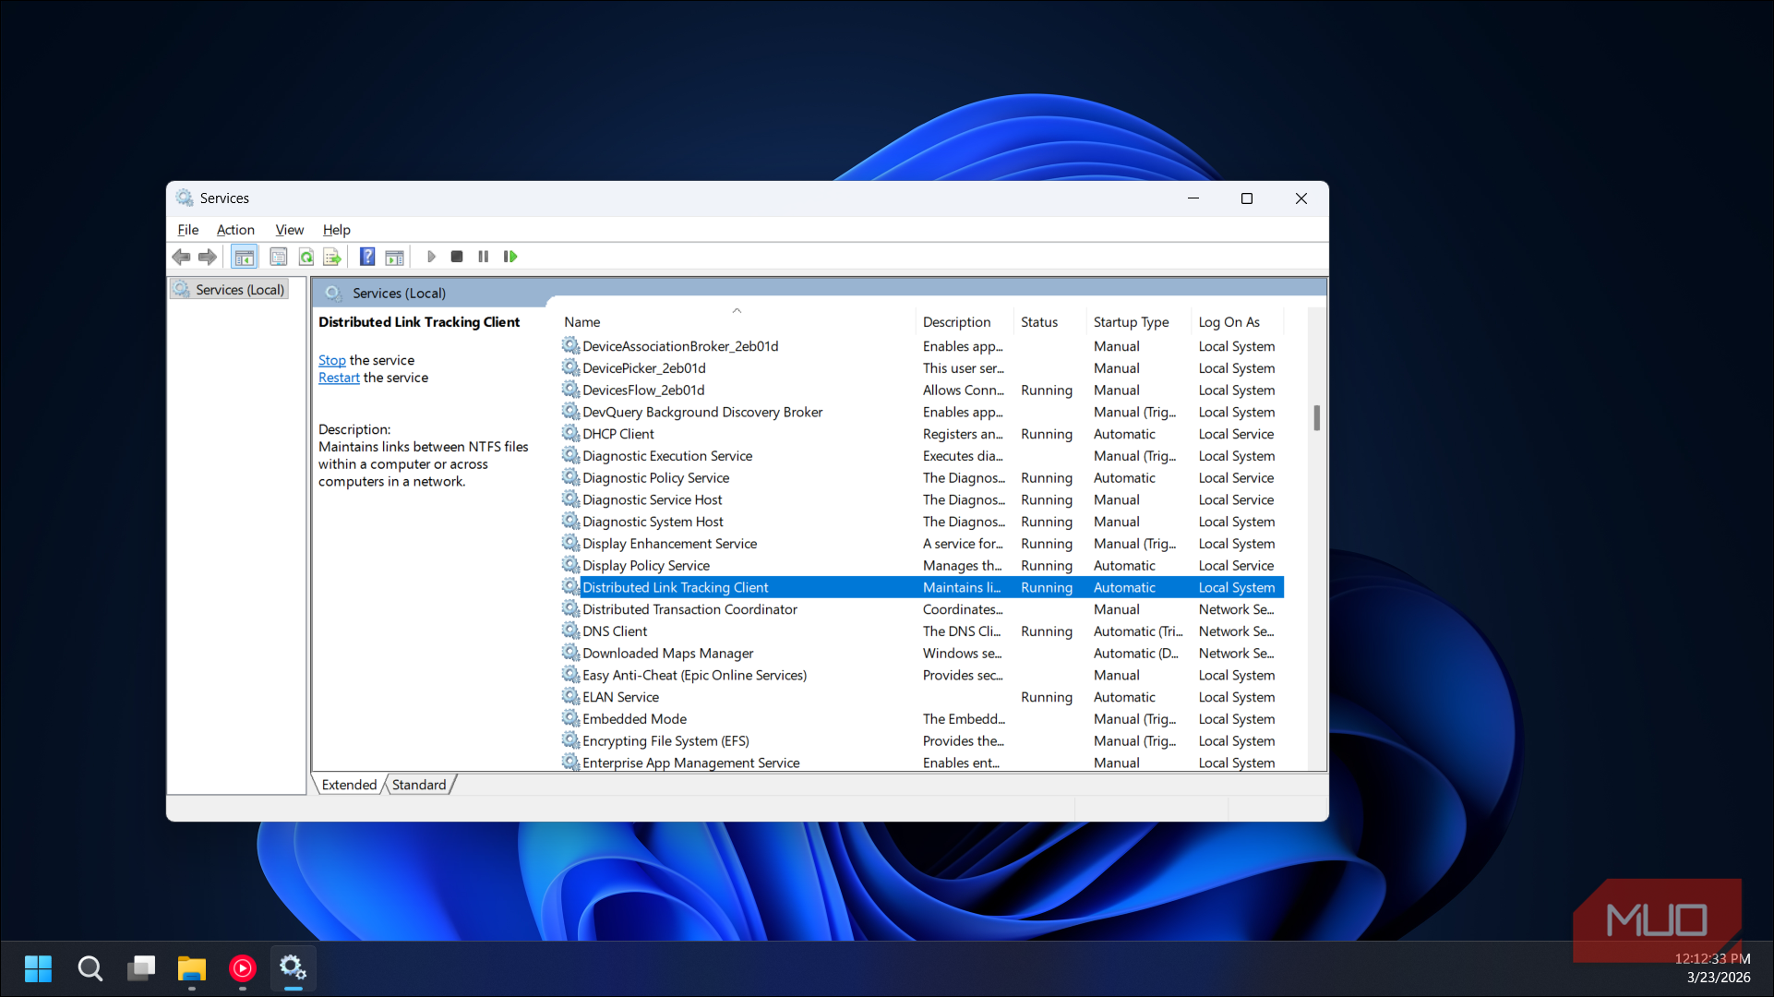Sort by Log On As column header
This screenshot has width=1774, height=997.
(x=1237, y=322)
